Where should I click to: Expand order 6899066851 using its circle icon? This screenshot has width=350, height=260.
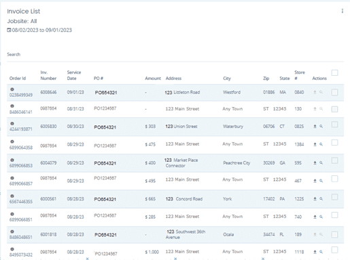pyautogui.click(x=12, y=214)
